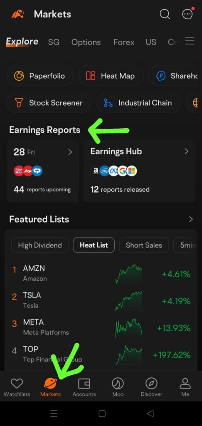
Task: Open the messages chat bubble icon
Action: 187,14
